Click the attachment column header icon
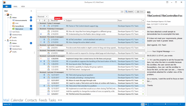Image resolution: width=188 pixels, height=106 pixels. coord(44,21)
